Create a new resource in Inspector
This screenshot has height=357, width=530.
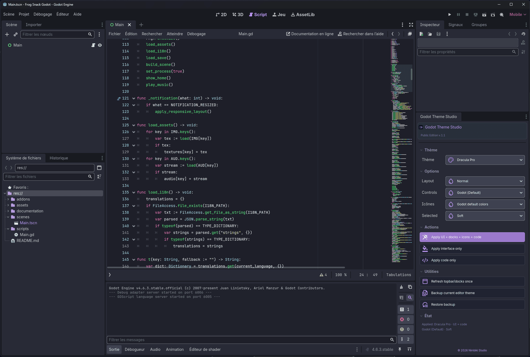click(x=421, y=34)
